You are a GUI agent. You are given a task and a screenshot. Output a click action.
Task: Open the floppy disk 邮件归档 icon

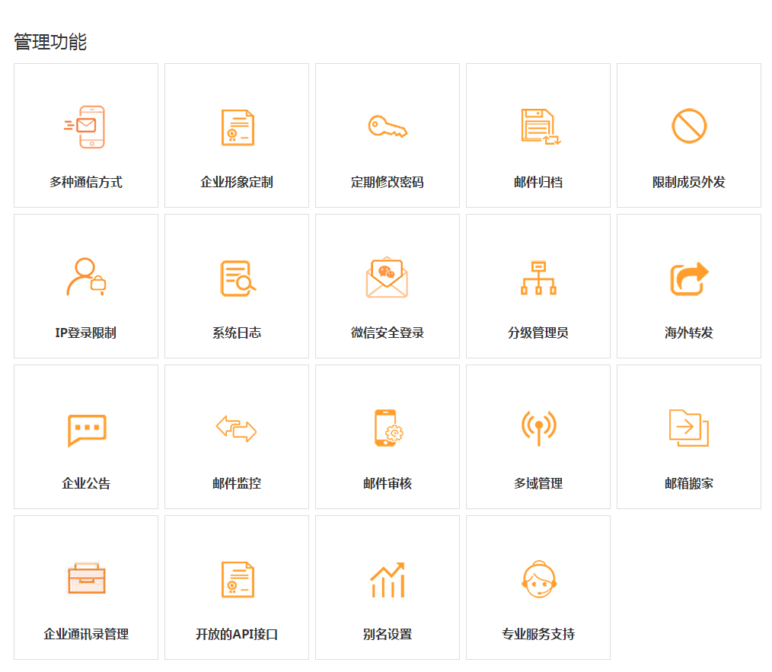[x=540, y=126]
